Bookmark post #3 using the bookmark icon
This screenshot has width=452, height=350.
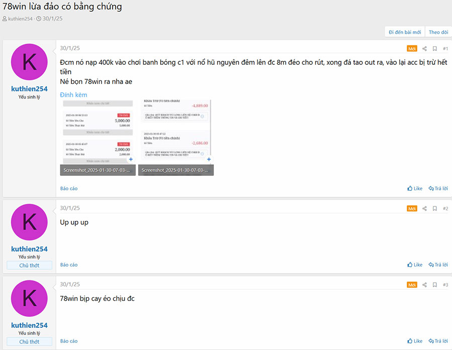435,285
